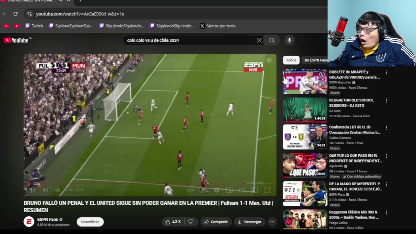This screenshot has height=234, width=416.
Task: Click Fuego Latino channel name
Action: pos(339,223)
